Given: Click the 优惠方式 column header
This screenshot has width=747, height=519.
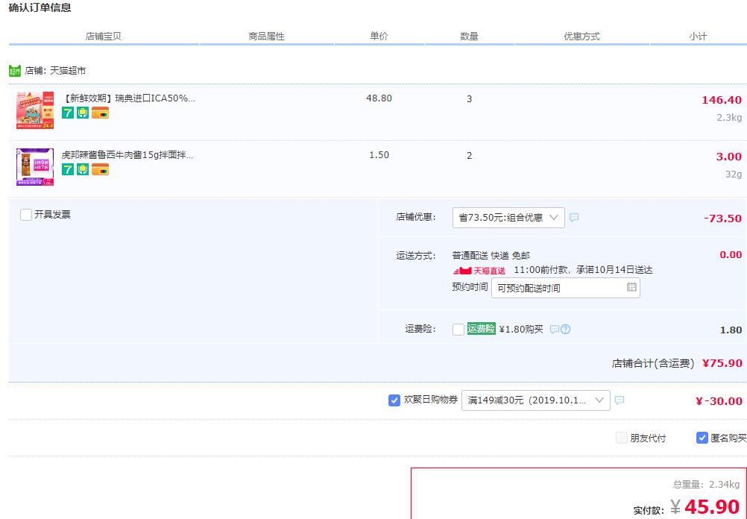Looking at the screenshot, I should coord(581,37).
